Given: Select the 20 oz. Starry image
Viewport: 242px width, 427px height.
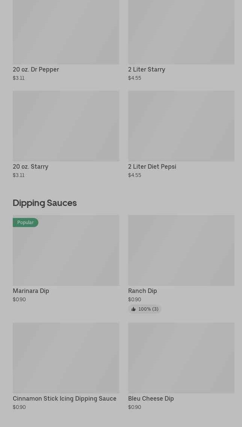Looking at the screenshot, I should point(66,126).
